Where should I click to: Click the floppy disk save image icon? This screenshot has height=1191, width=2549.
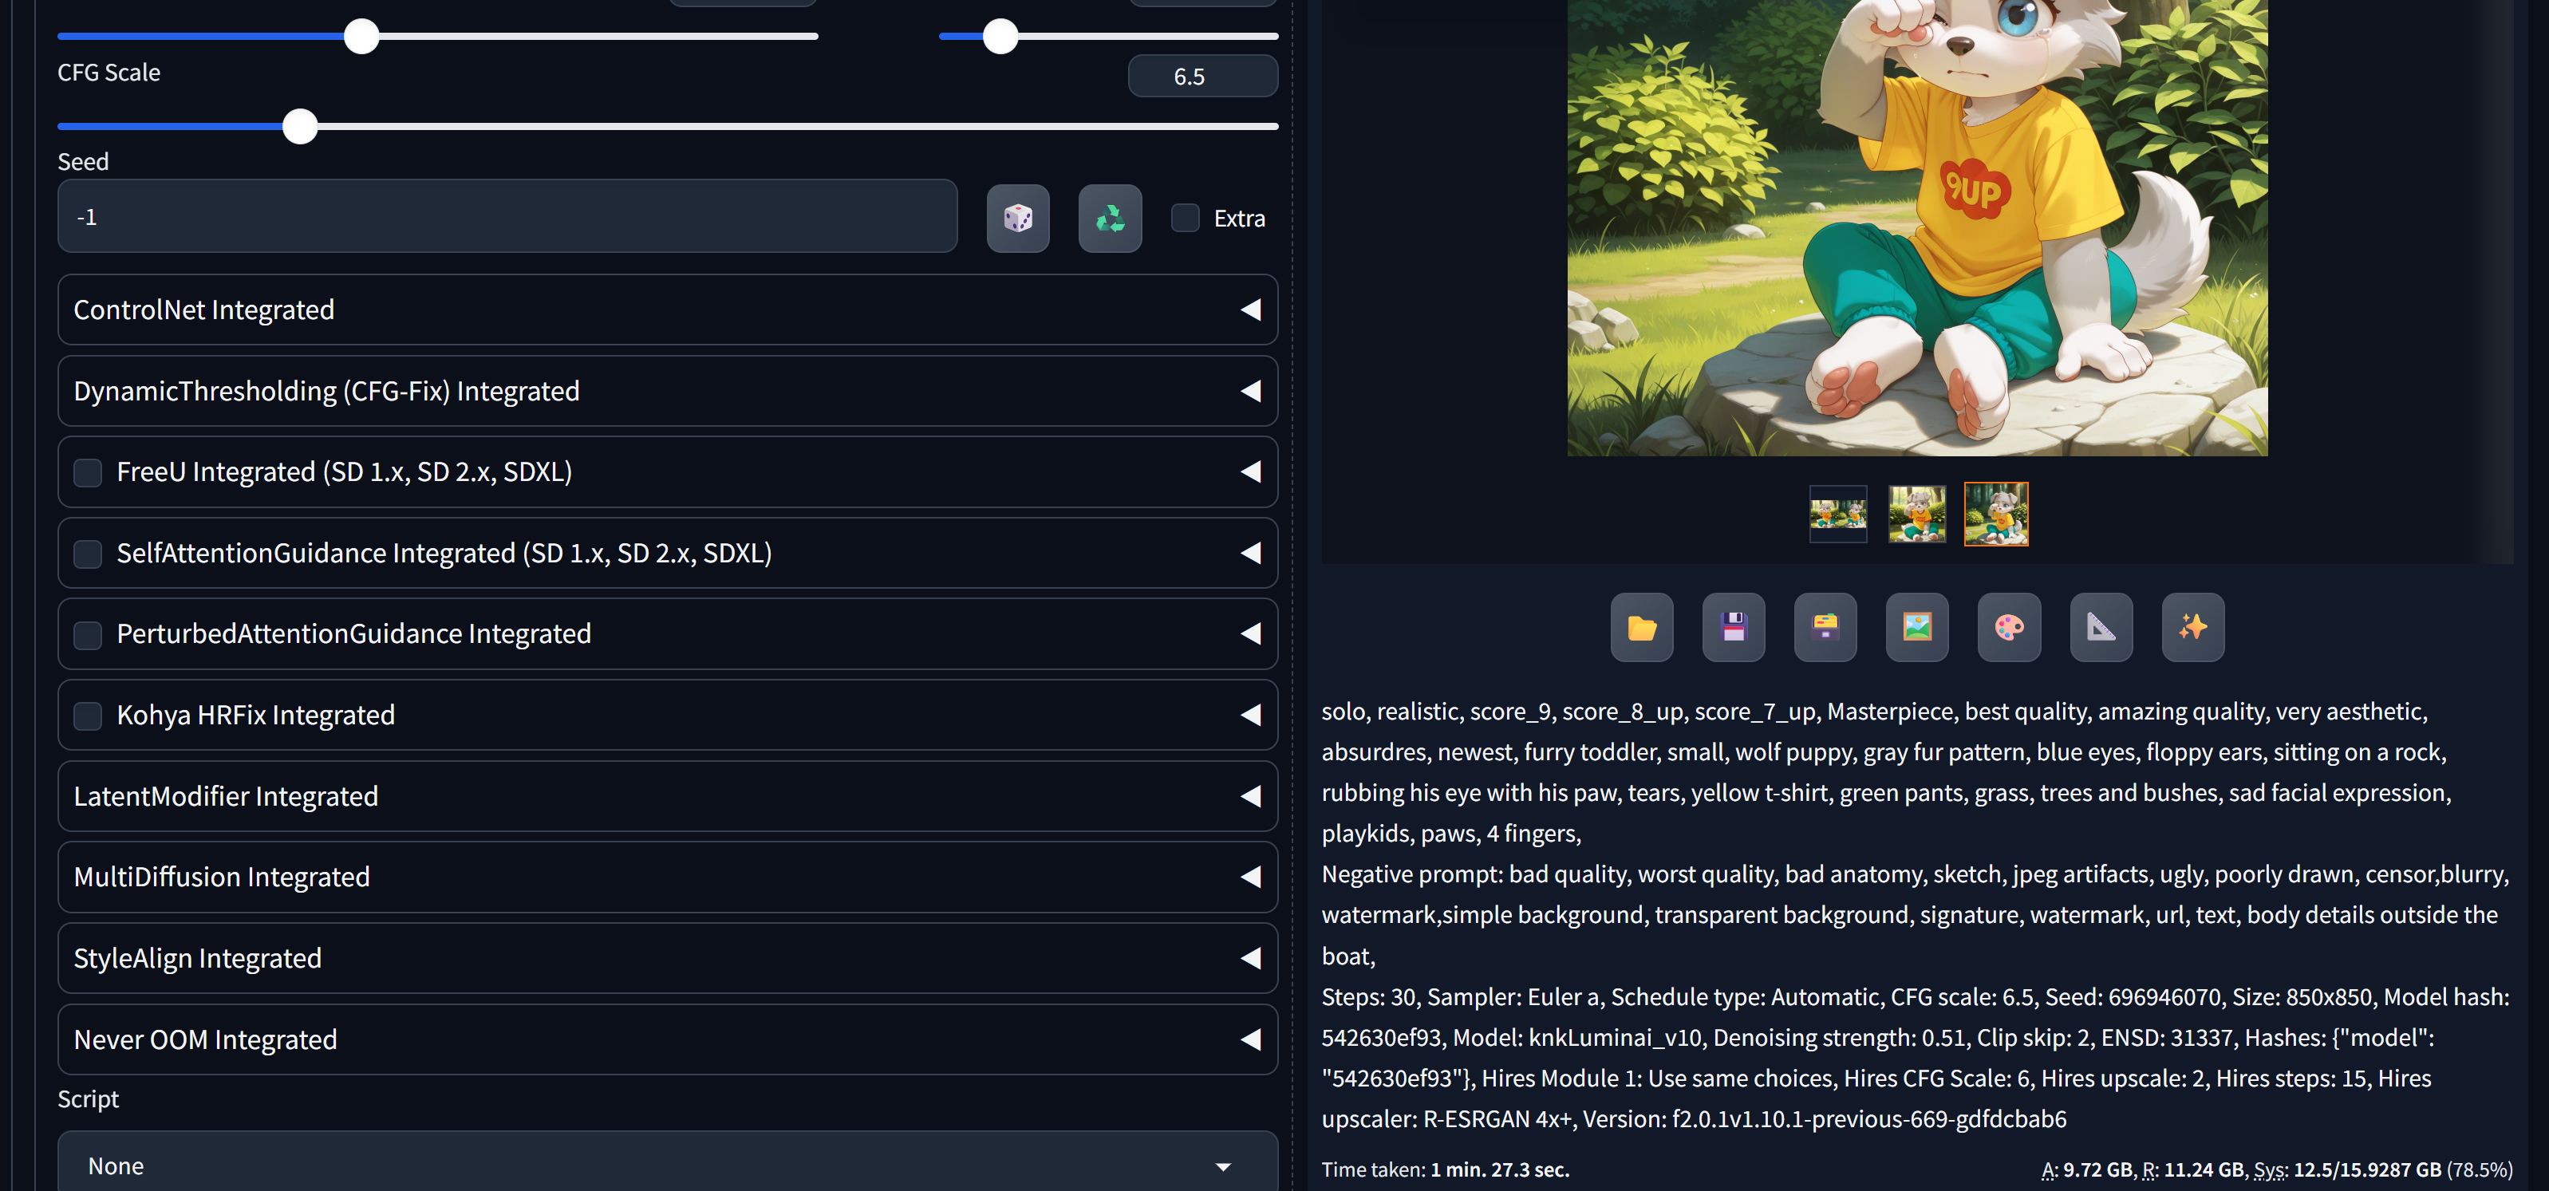pyautogui.click(x=1734, y=627)
